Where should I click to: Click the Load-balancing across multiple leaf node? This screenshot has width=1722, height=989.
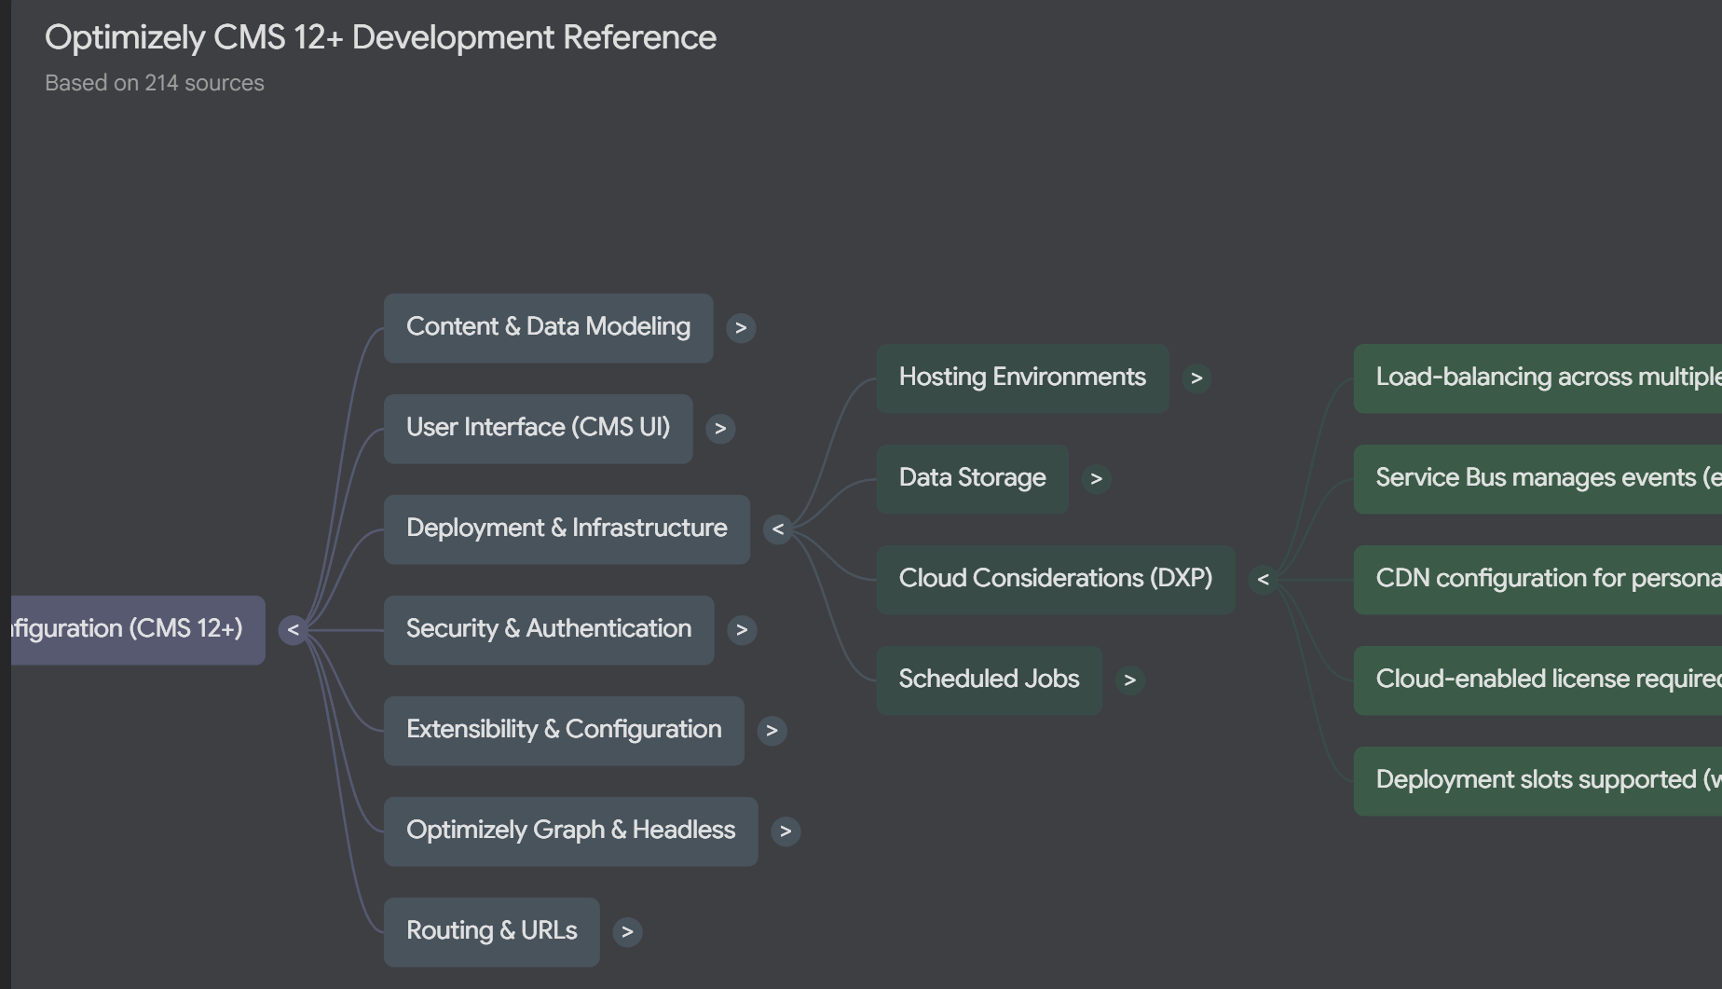pyautogui.click(x=1537, y=378)
